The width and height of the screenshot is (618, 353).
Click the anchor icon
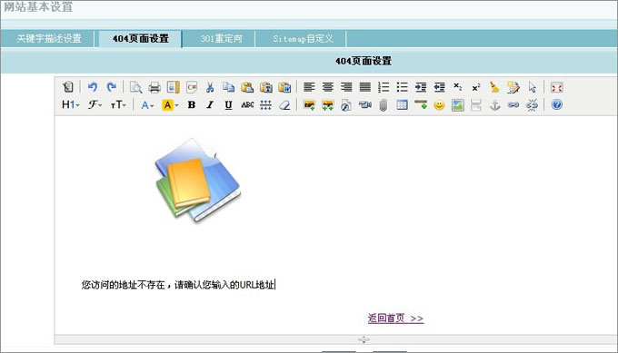pyautogui.click(x=494, y=105)
